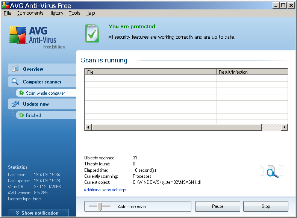Click Last update value '19.4.09, 15:28'

coord(47,180)
